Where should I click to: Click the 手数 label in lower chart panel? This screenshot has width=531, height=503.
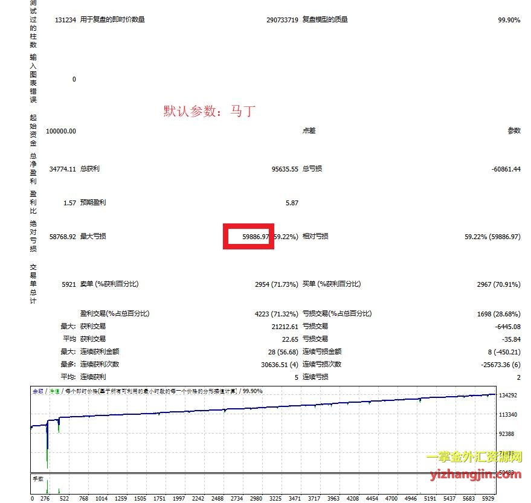38,478
